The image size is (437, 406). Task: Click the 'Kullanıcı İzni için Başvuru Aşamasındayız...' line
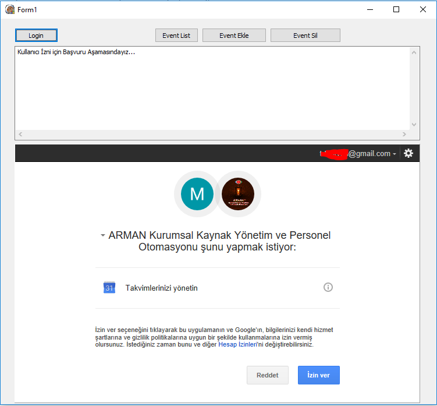76,52
